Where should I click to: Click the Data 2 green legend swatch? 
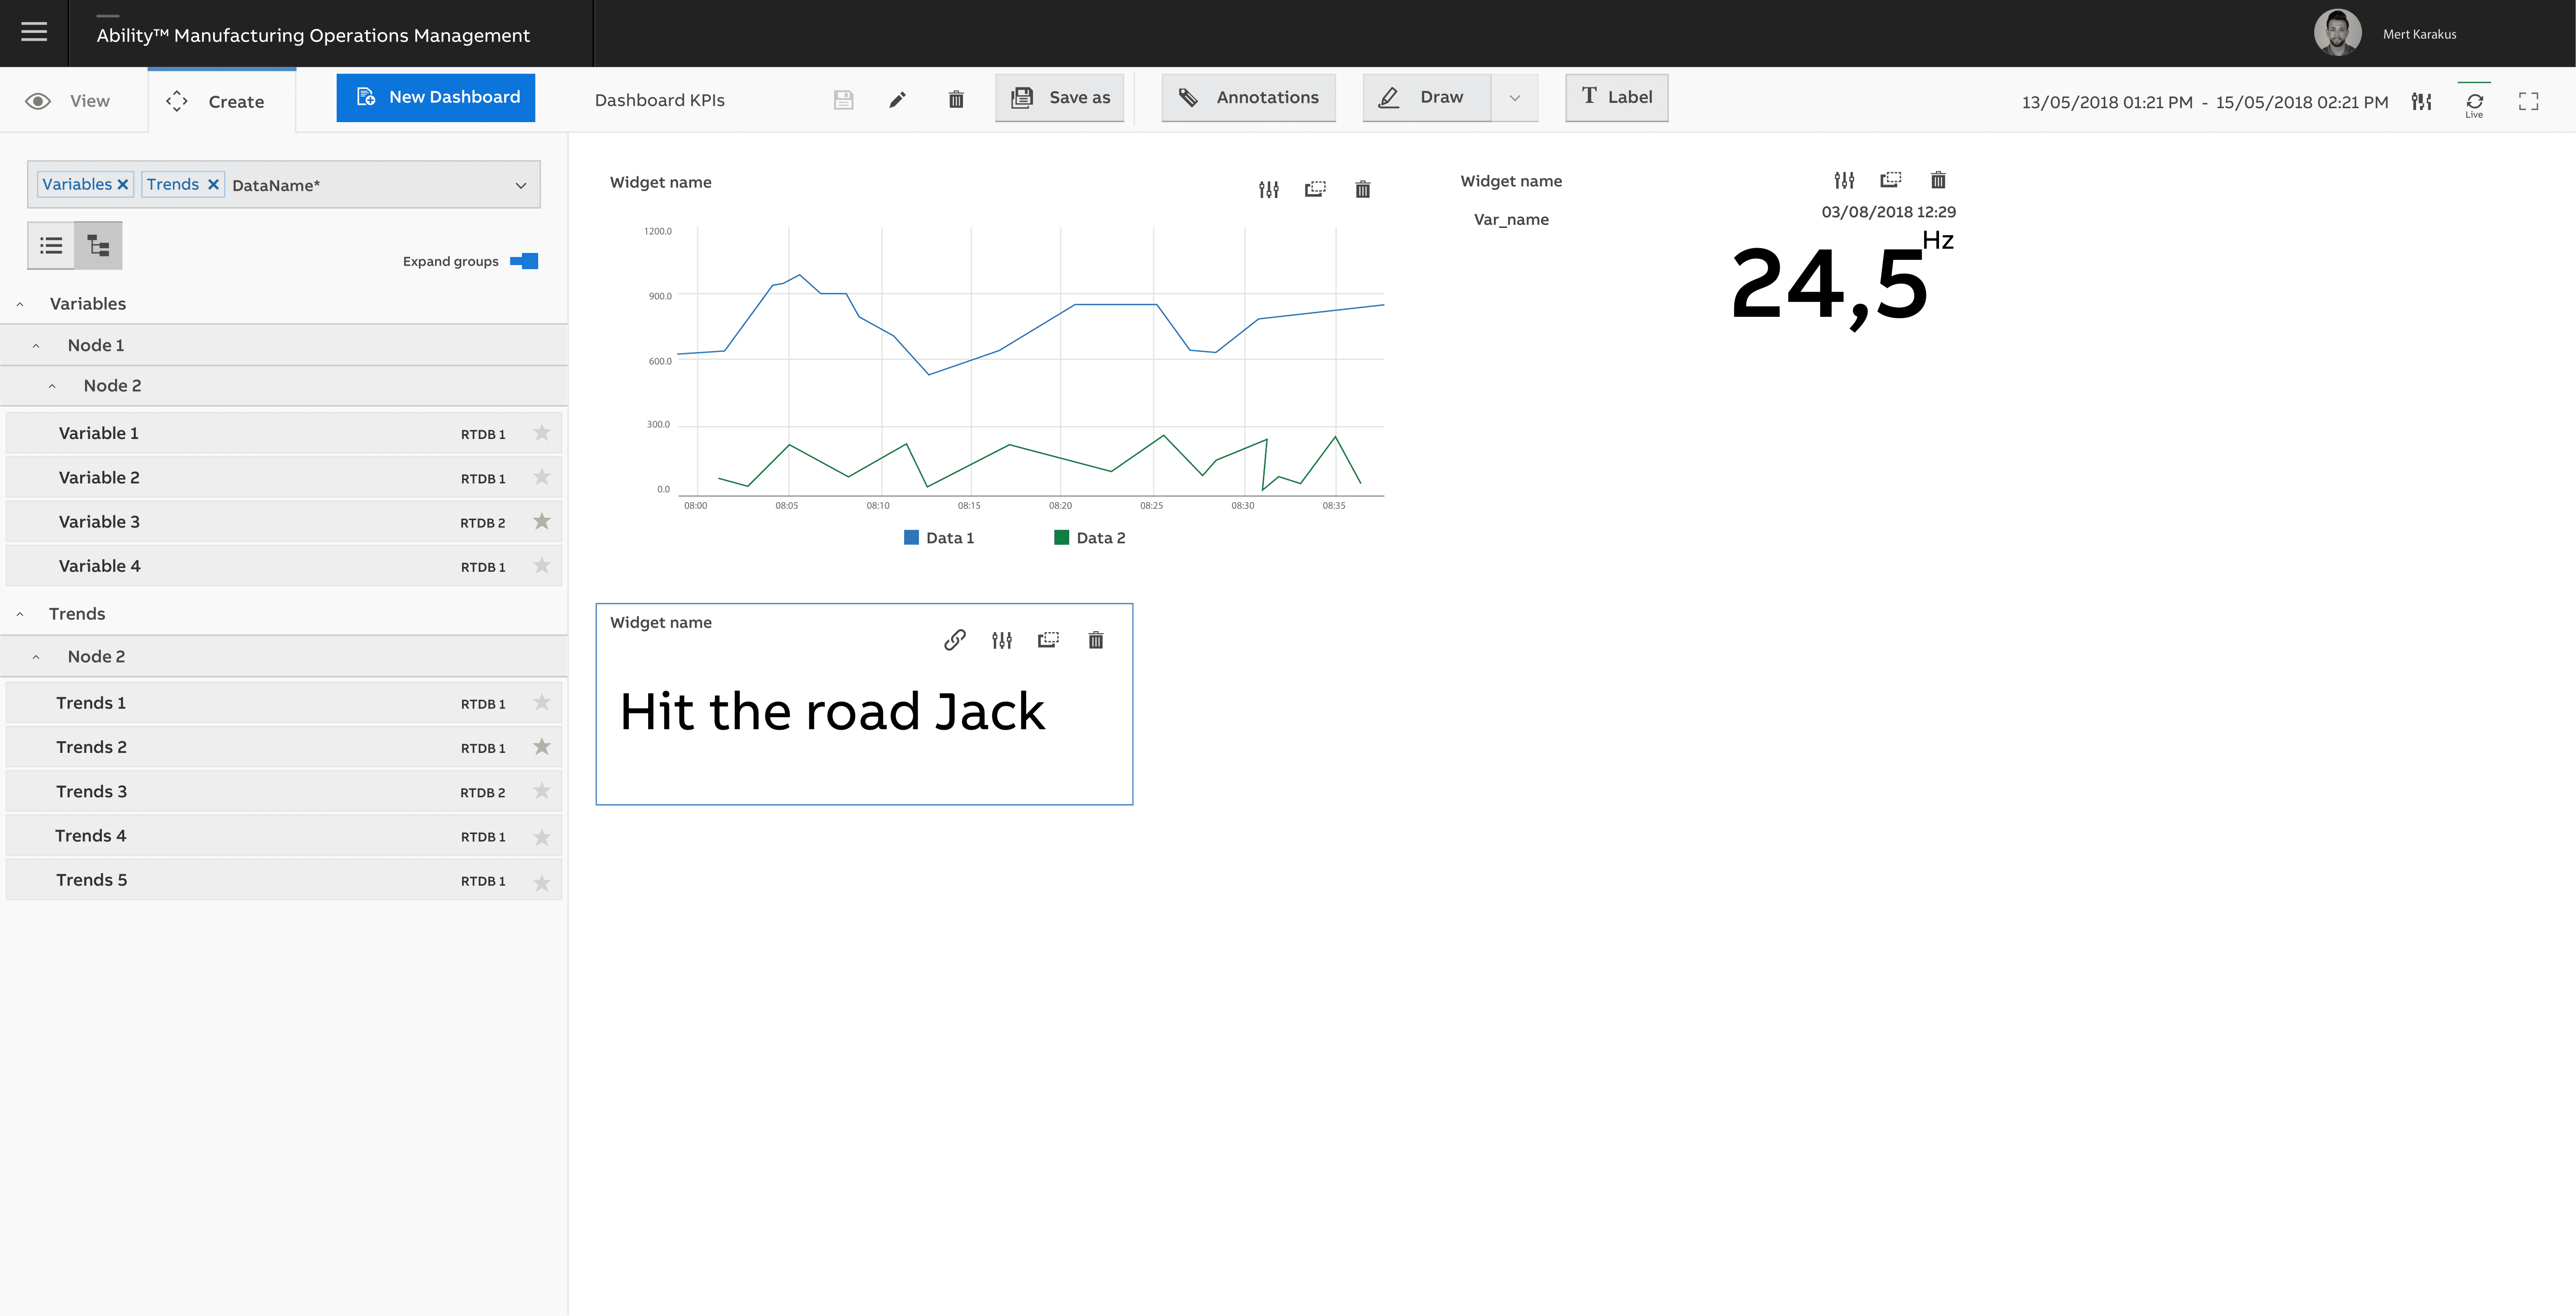(1061, 538)
